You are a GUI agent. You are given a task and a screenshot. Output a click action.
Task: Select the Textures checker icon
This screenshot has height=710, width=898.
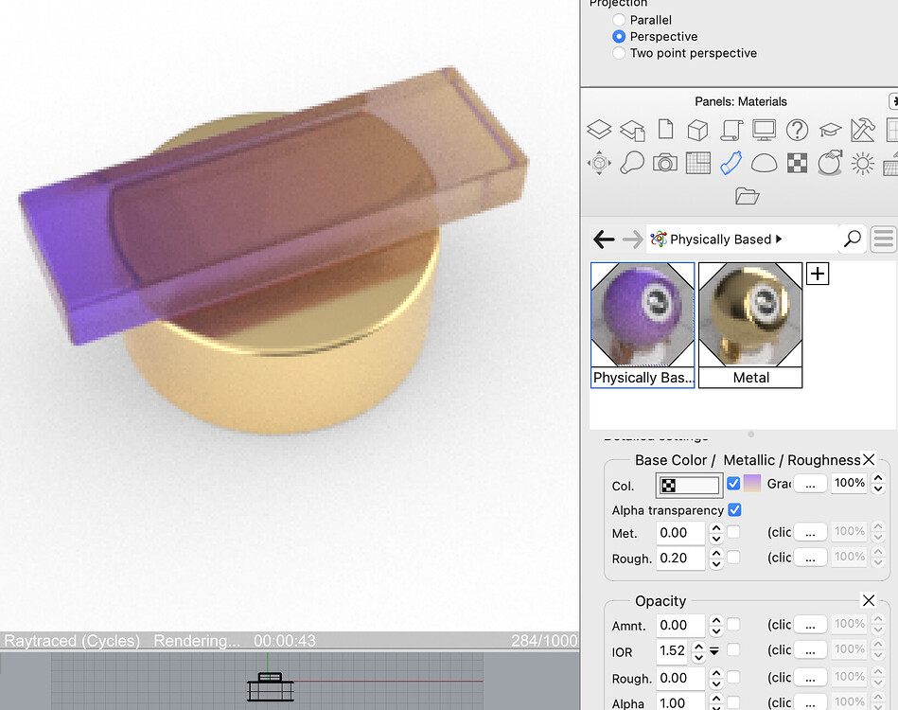[797, 163]
